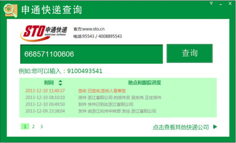Click the STO 申通快递 logo
The height and width of the screenshot is (143, 236).
click(x=44, y=33)
